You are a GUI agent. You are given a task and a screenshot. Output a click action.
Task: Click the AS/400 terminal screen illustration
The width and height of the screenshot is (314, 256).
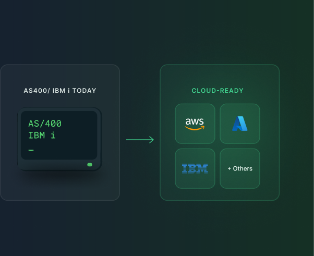coord(59,139)
